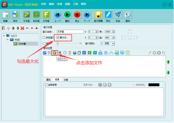The image size is (174, 123).
Task: Click grey plus icon in tree toolbar
Action: tap(8, 28)
